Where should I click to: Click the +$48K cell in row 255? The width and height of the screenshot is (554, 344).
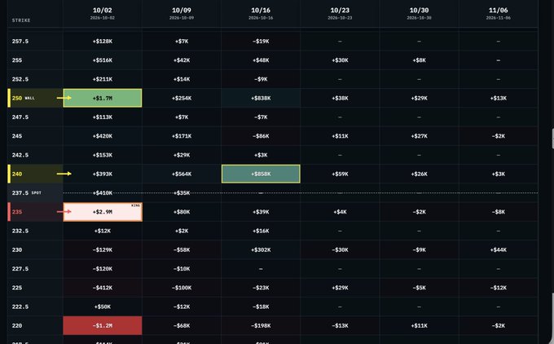click(x=261, y=60)
